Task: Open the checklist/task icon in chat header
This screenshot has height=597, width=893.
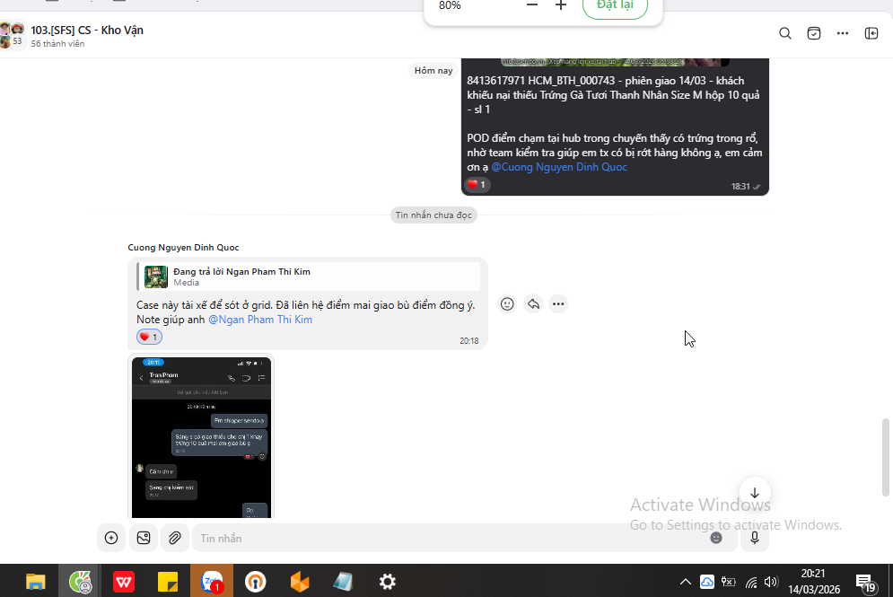Action: click(x=814, y=33)
